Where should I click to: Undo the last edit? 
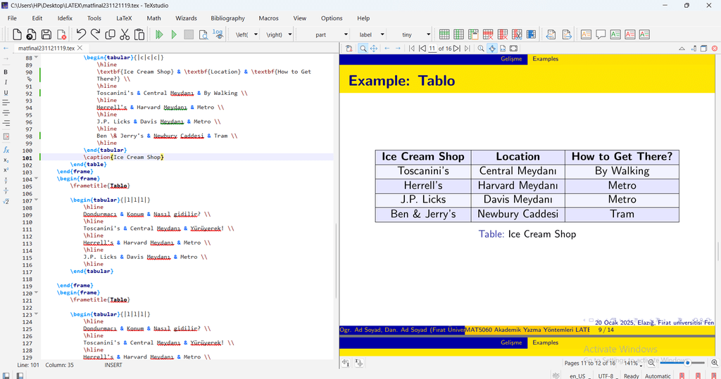click(x=81, y=34)
